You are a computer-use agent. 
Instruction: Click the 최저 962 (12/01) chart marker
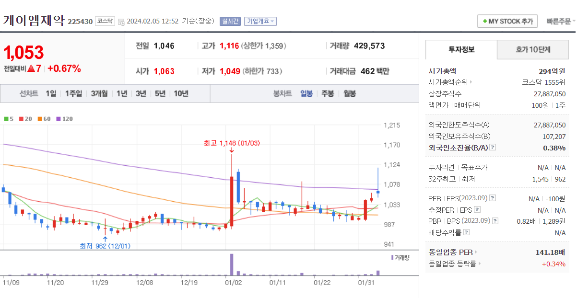(105, 246)
